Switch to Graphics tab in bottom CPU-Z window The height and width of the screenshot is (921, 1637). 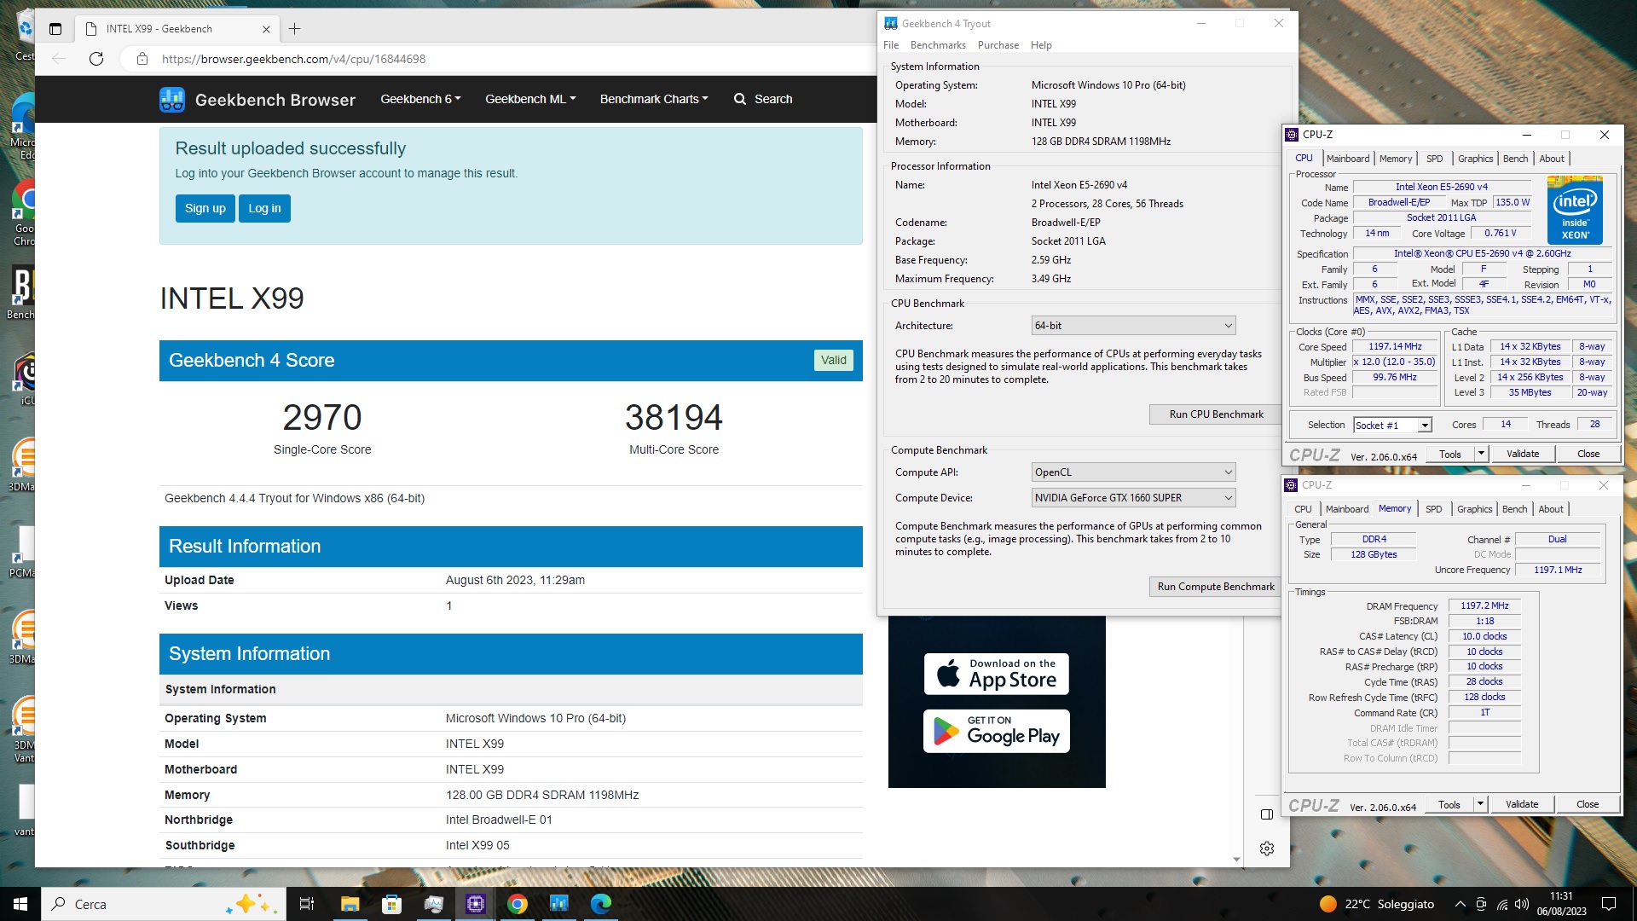pos(1475,509)
